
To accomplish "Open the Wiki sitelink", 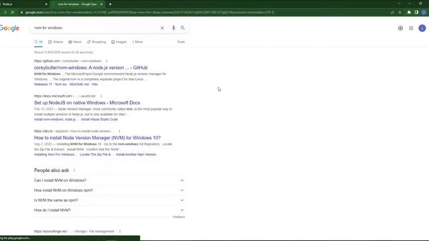I will click(x=95, y=84).
